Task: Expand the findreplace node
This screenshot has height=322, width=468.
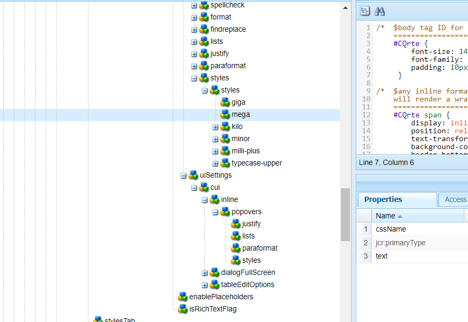Action: pos(194,30)
